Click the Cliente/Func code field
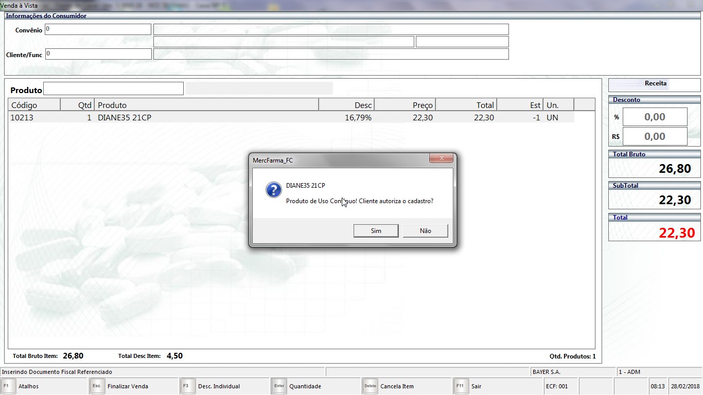The width and height of the screenshot is (703, 395). click(98, 54)
